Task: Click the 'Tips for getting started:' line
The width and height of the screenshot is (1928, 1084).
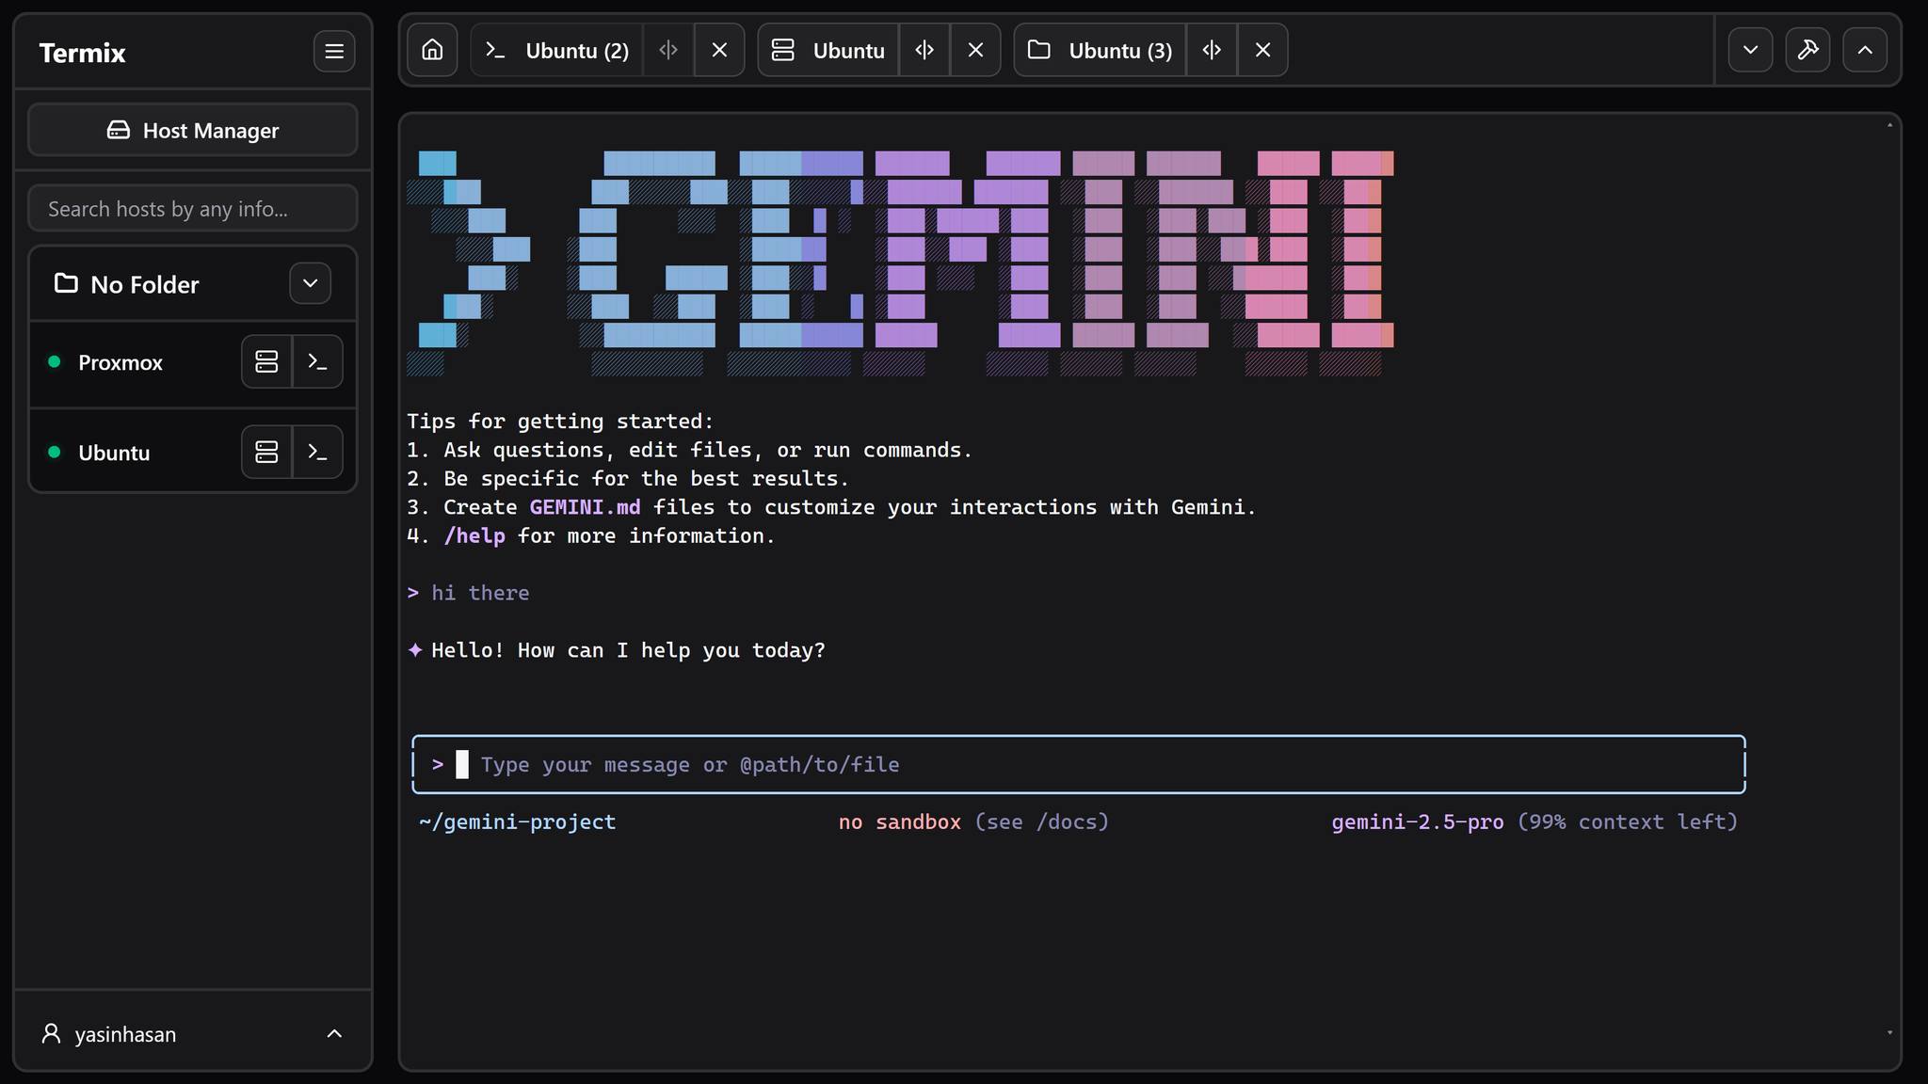Action: pos(560,422)
